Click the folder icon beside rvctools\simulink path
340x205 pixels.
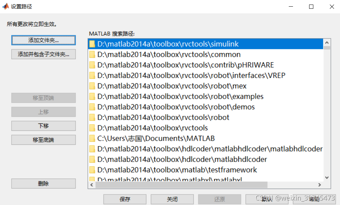(x=92, y=44)
